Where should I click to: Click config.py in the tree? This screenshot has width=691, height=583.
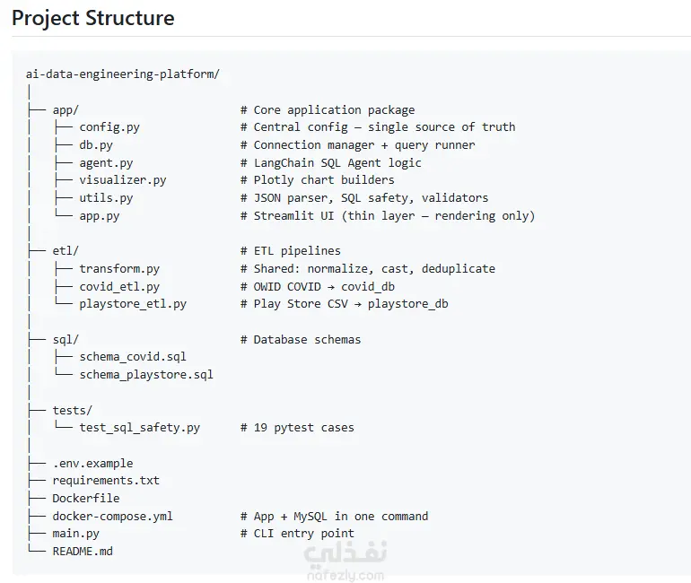[x=109, y=127]
